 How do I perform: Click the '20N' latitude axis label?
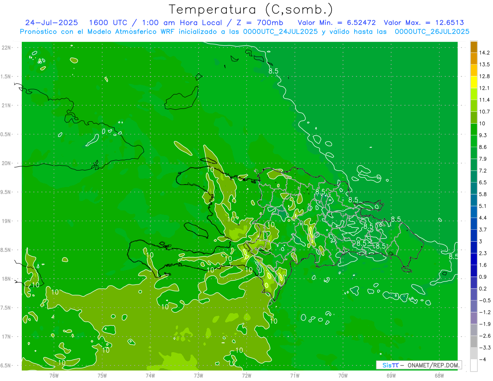pyautogui.click(x=7, y=163)
